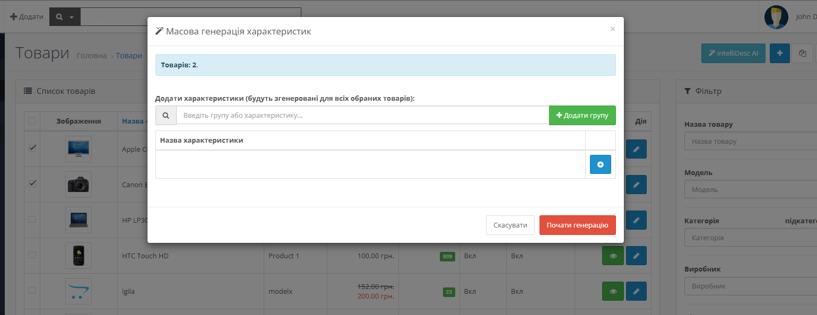The image size is (817, 315).
Task: Click the modelx model cell
Action: coord(281,291)
